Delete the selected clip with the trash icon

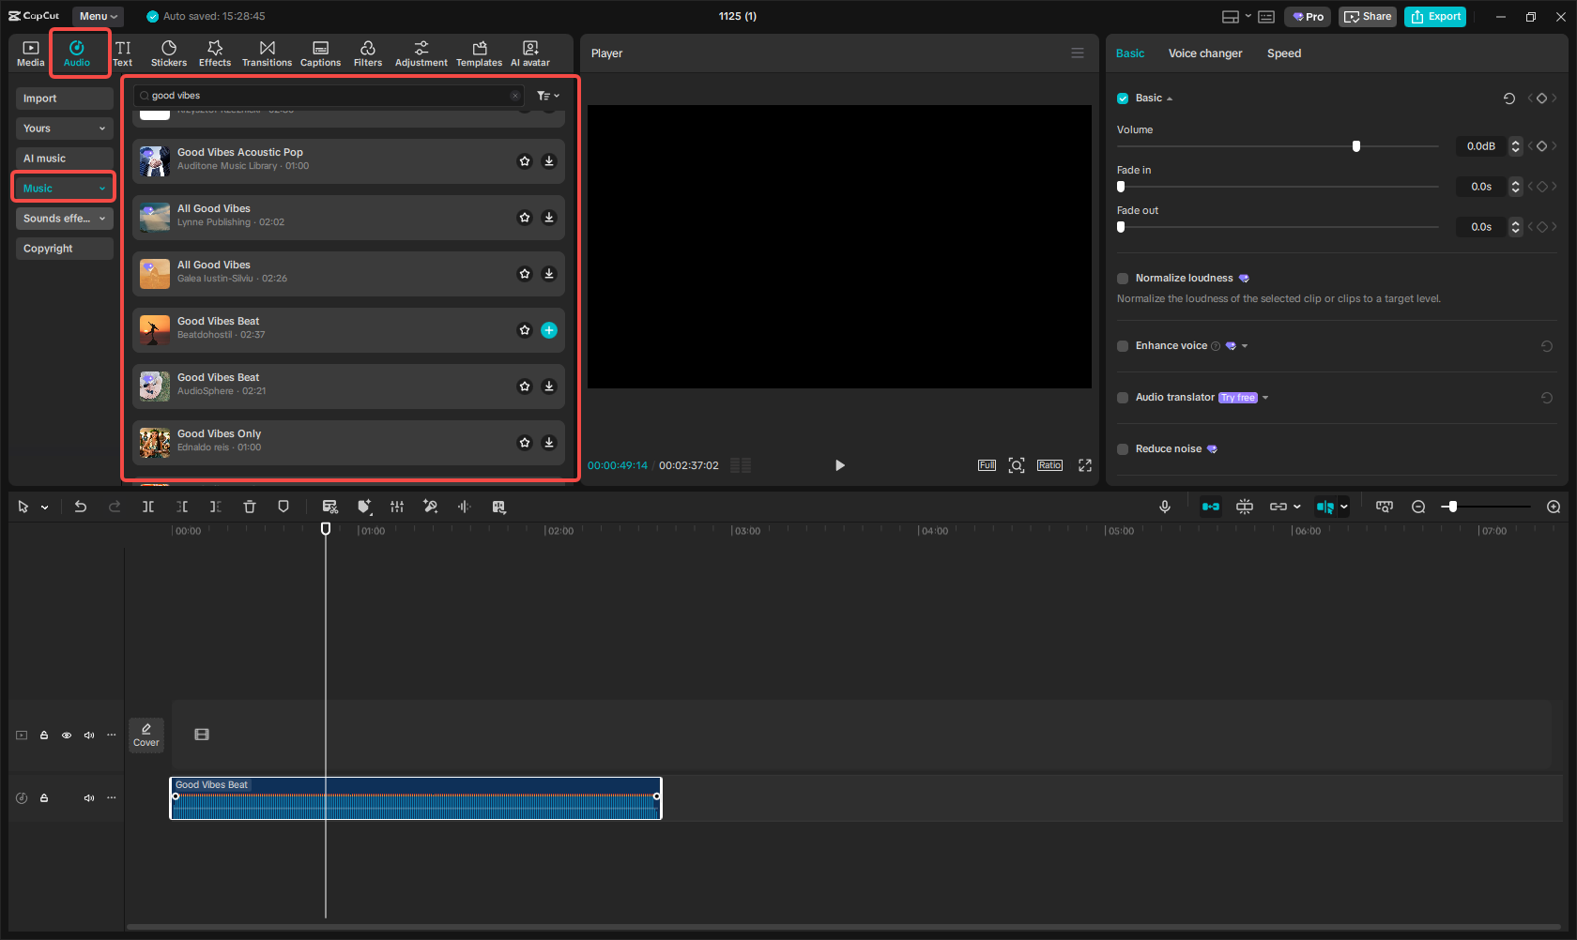250,507
